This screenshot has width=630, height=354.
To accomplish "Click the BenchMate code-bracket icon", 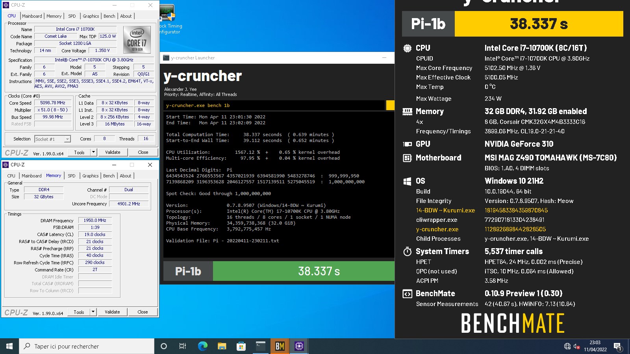I will (x=407, y=293).
